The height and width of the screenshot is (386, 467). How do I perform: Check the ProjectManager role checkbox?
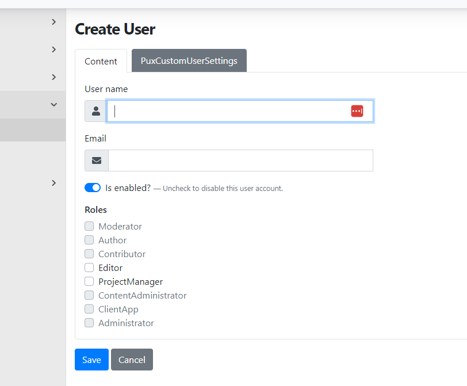89,282
